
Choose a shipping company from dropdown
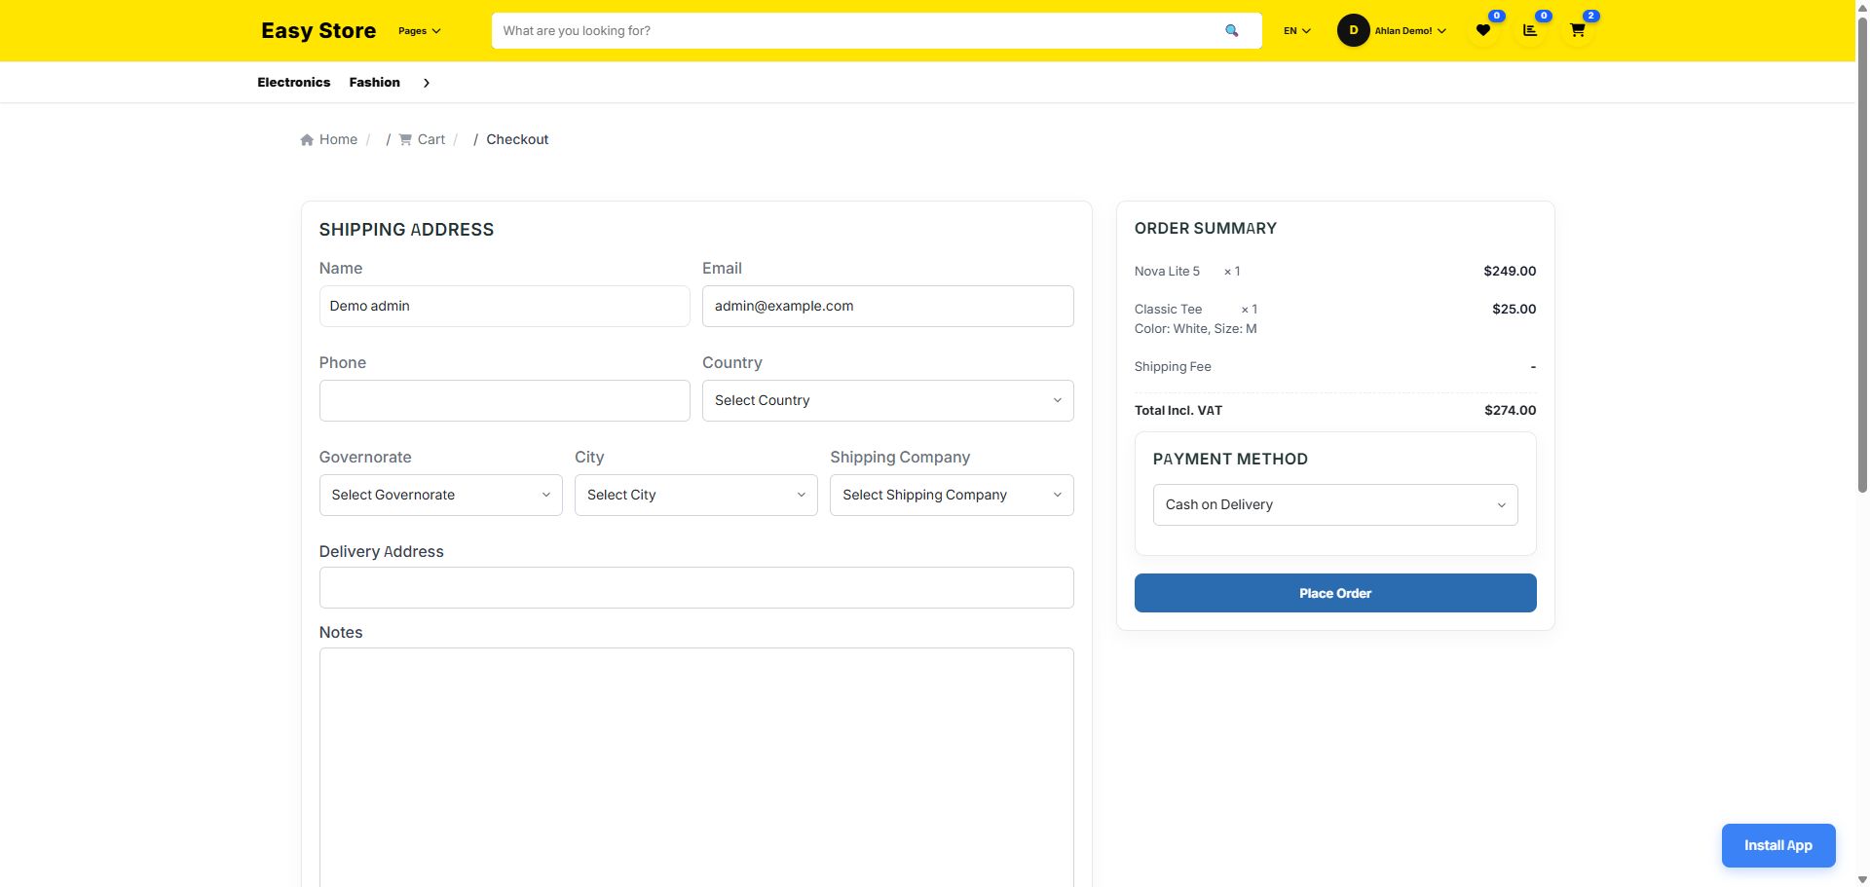point(951,496)
